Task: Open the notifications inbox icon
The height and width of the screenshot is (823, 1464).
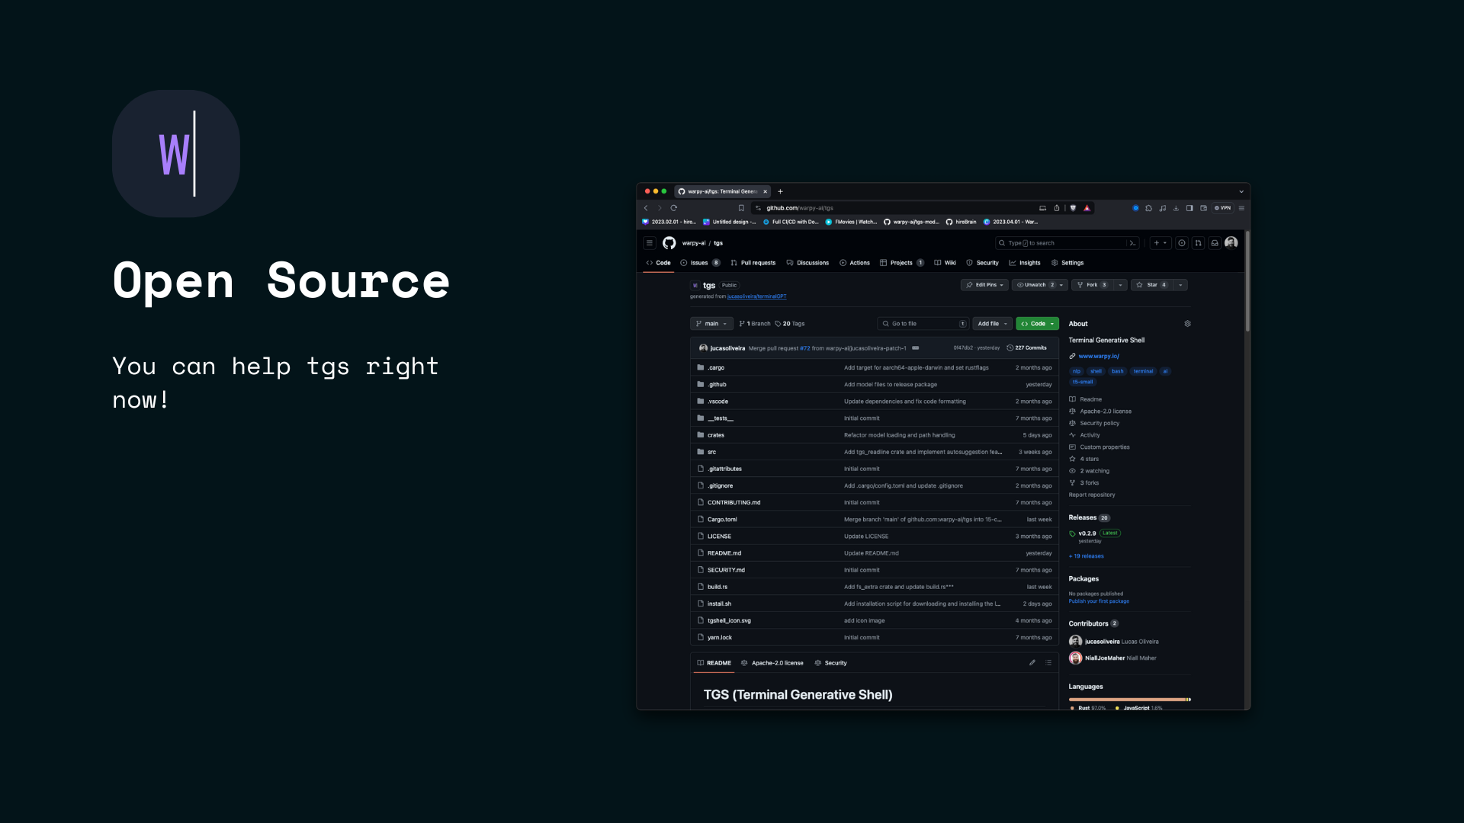Action: pyautogui.click(x=1215, y=243)
